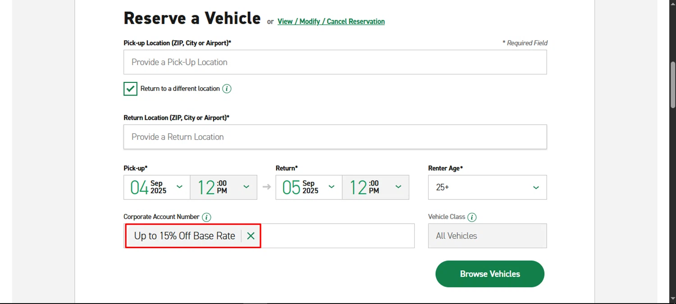Open the pick-up date dropdown
The width and height of the screenshot is (676, 304).
coord(157,187)
